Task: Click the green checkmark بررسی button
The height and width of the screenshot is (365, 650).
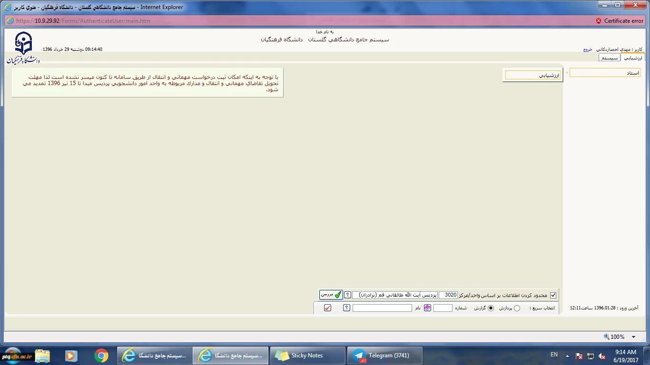Action: point(331,295)
